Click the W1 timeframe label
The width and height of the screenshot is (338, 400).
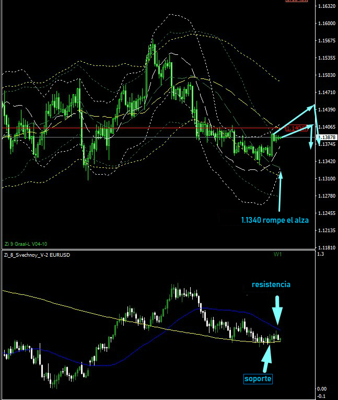coord(277,255)
